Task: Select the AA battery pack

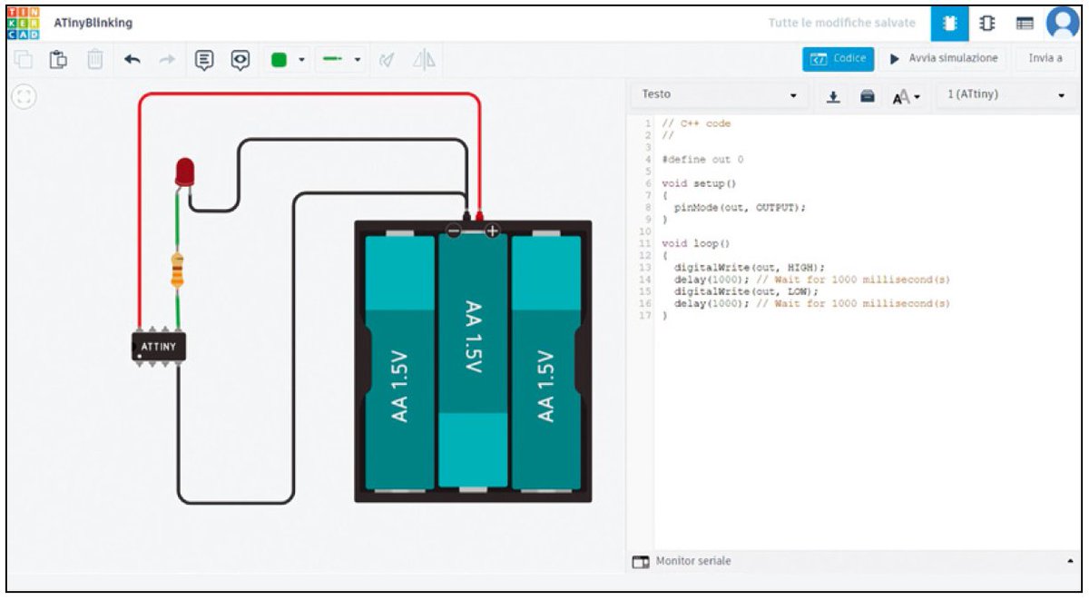Action: 473,361
